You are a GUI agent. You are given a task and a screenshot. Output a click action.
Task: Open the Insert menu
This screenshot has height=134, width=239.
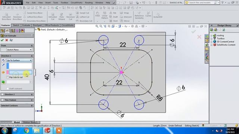[x=48, y=3]
